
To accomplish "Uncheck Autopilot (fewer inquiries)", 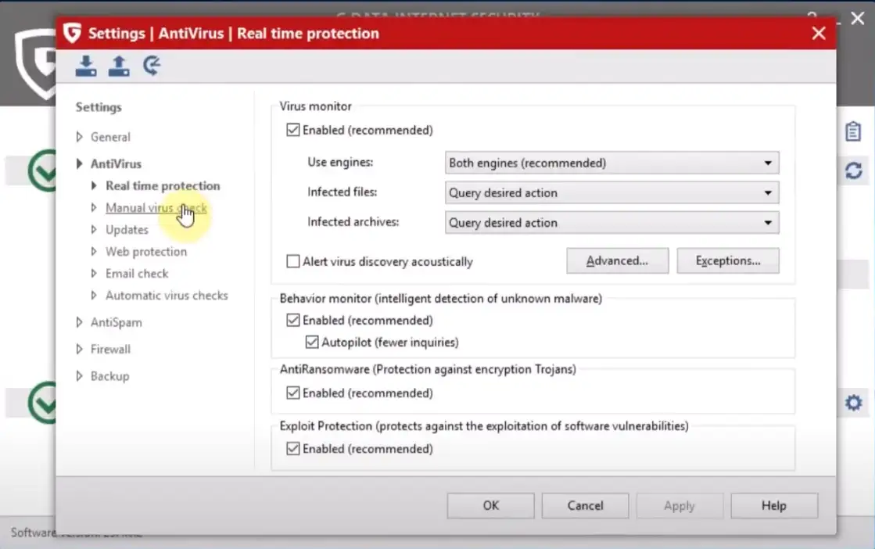I will click(312, 343).
